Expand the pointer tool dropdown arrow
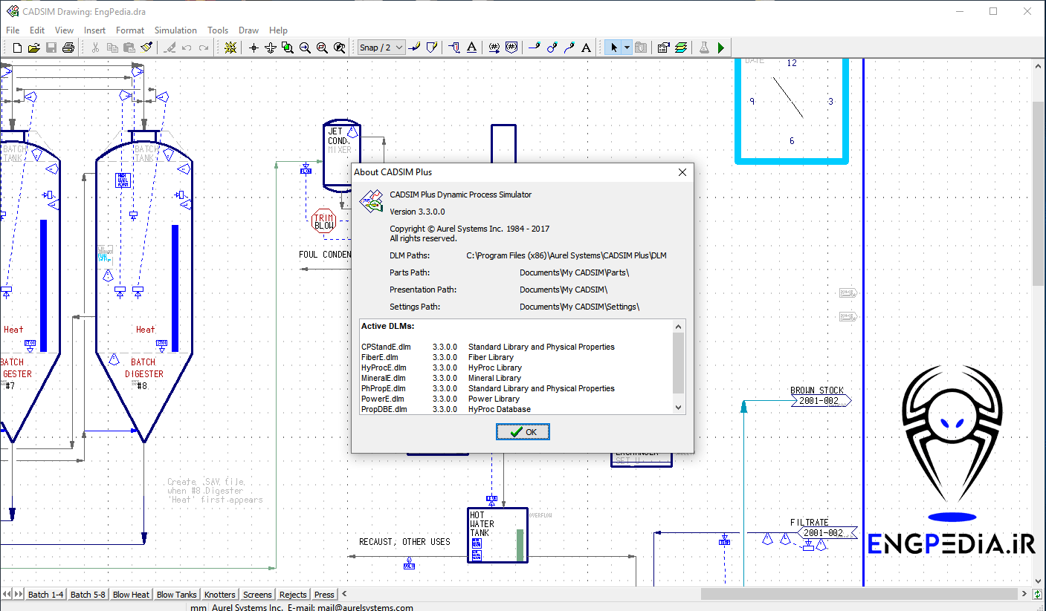Viewport: 1046px width, 611px height. coord(627,48)
